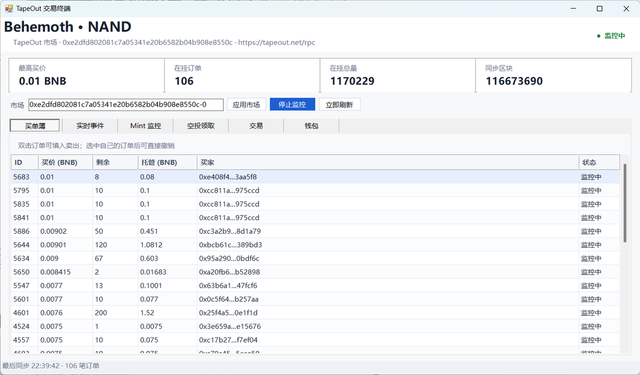Switch to the 空投领取 tab
640x375 pixels.
(x=201, y=126)
